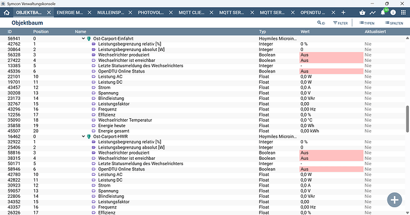The height and width of the screenshot is (215, 410).
Task: Open the FILTER button
Action: click(340, 23)
